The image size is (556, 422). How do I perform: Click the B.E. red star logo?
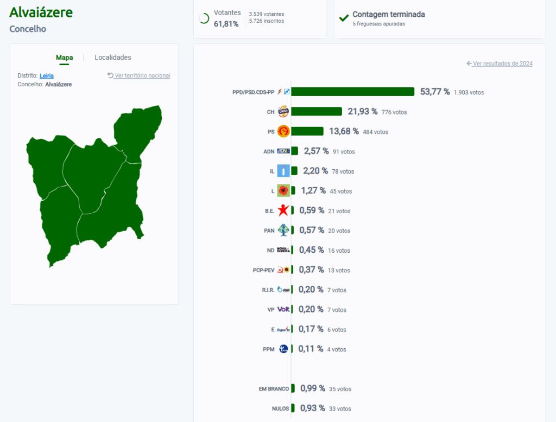(x=283, y=210)
